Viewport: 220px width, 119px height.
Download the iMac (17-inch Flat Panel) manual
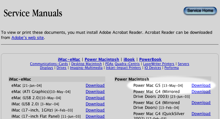tap(95, 116)
